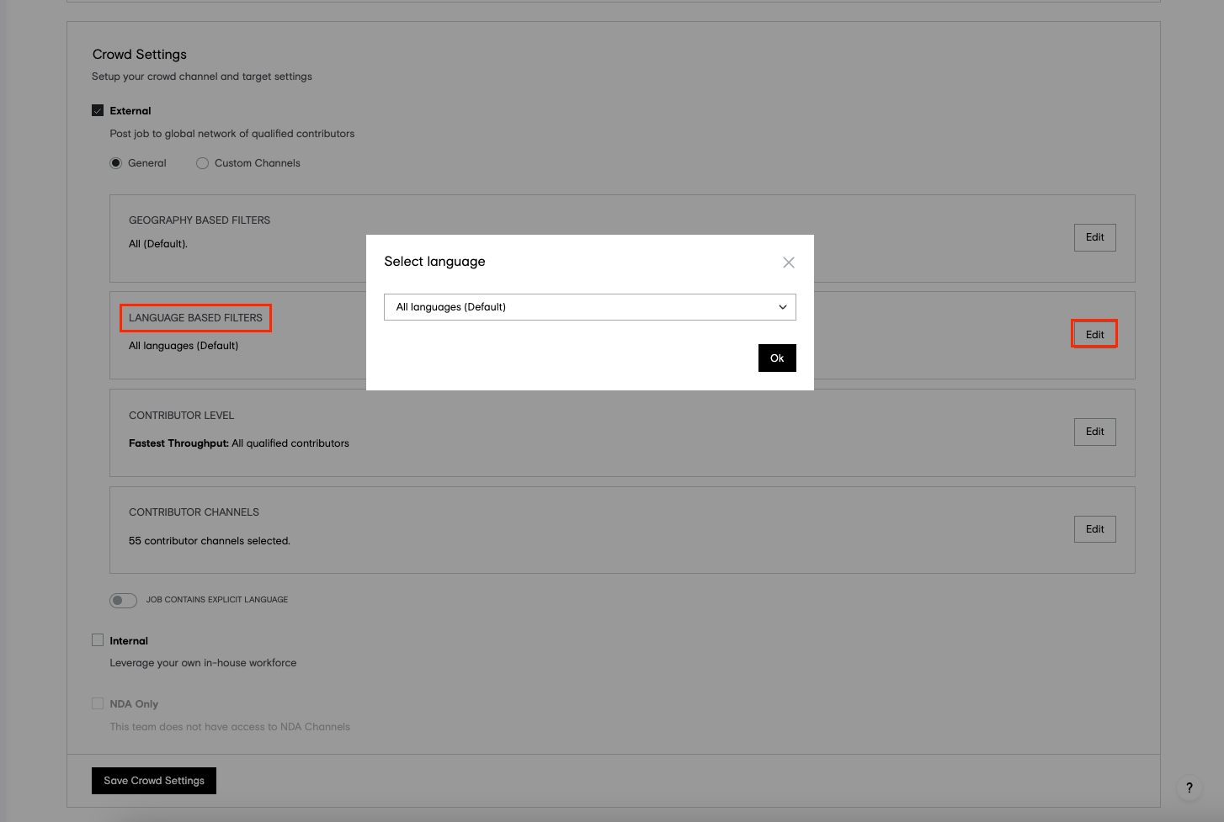
Task: Edit Language Based Filters
Action: click(1095, 334)
